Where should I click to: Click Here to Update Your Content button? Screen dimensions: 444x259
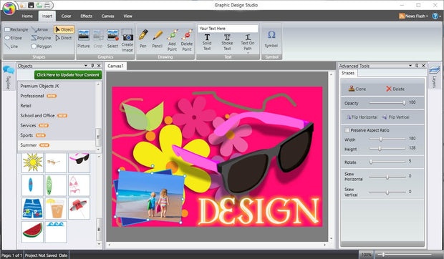[x=68, y=75]
